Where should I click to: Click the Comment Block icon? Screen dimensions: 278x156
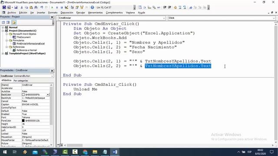(180, 7)
